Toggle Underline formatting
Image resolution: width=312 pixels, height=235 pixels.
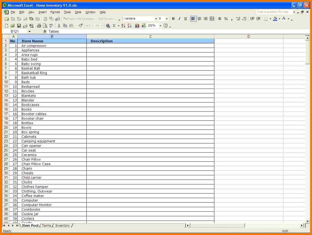point(186,19)
